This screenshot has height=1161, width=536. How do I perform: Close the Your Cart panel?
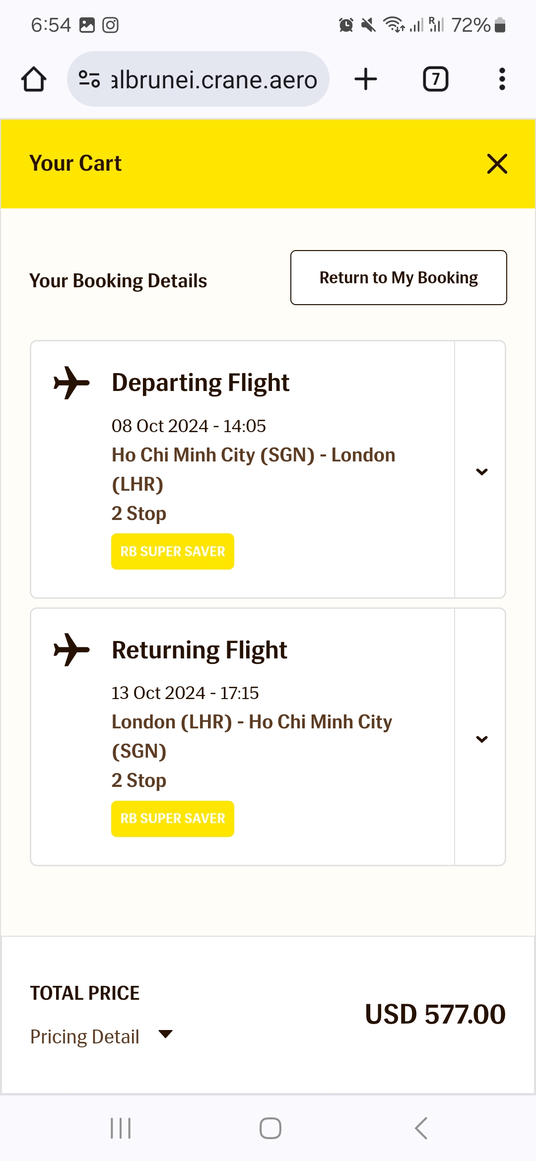(497, 164)
